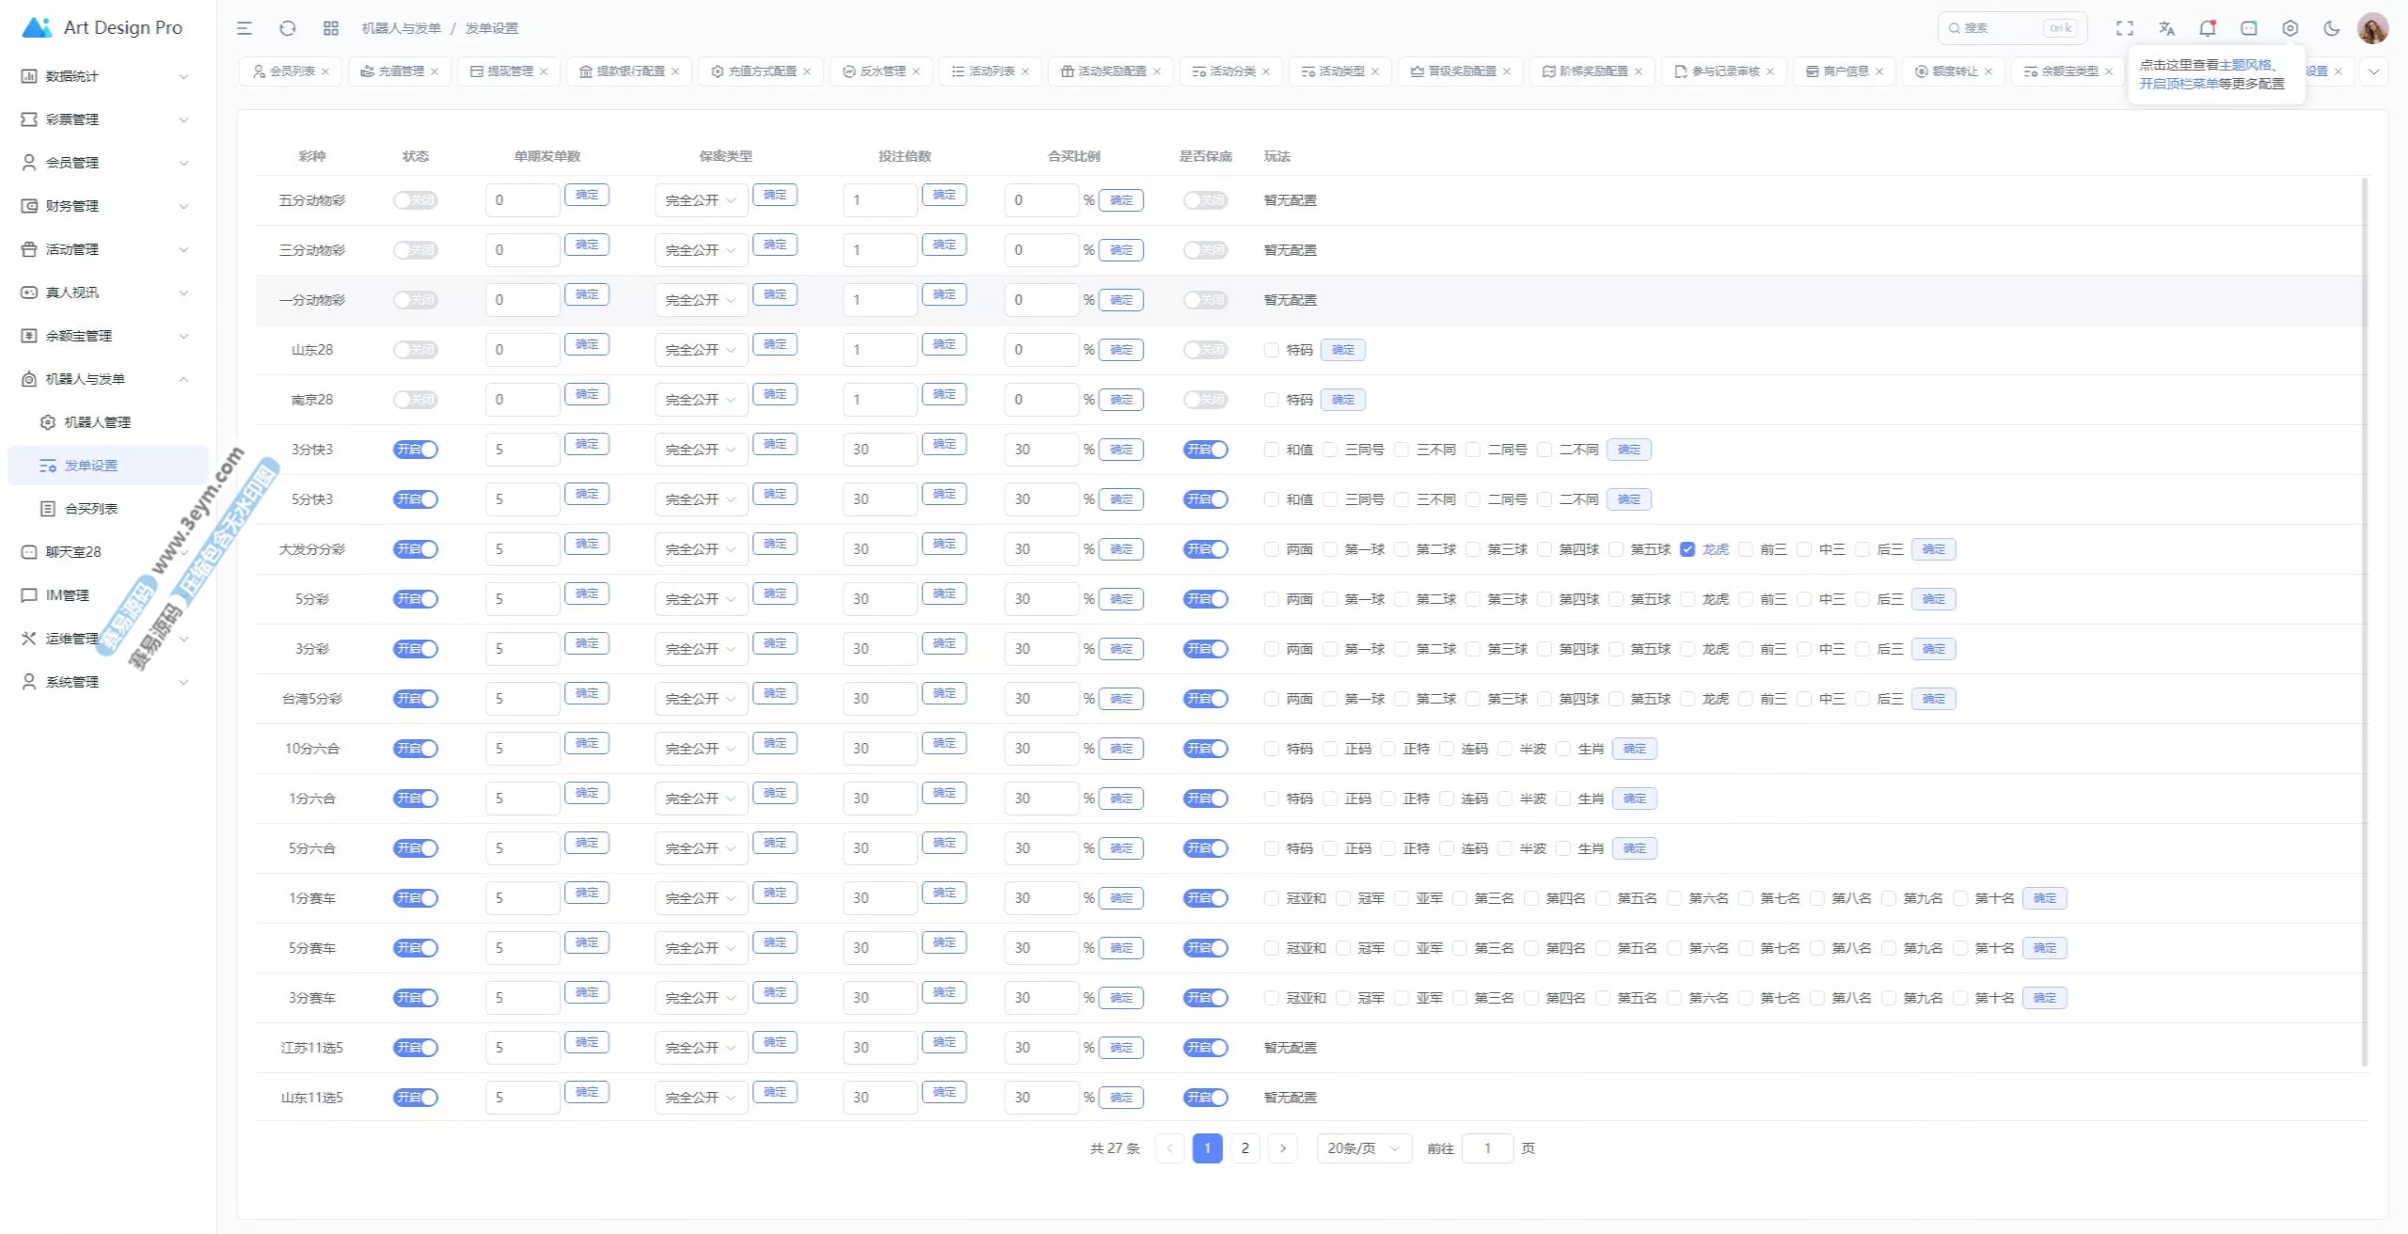The image size is (2408, 1234).
Task: Go to page 2 in pagination
Action: pyautogui.click(x=1244, y=1148)
